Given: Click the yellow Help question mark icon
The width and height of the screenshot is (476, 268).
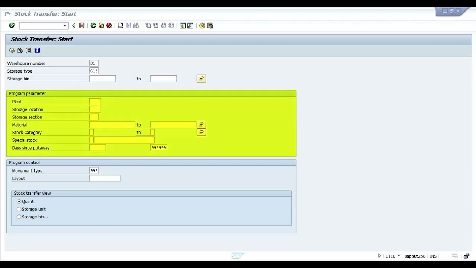Looking at the screenshot, I should tap(202, 25).
